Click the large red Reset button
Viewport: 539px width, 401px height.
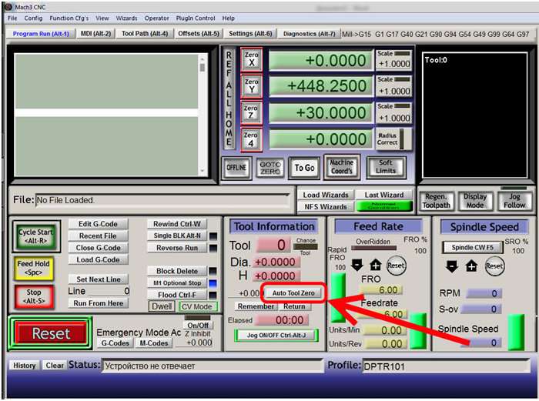[51, 333]
